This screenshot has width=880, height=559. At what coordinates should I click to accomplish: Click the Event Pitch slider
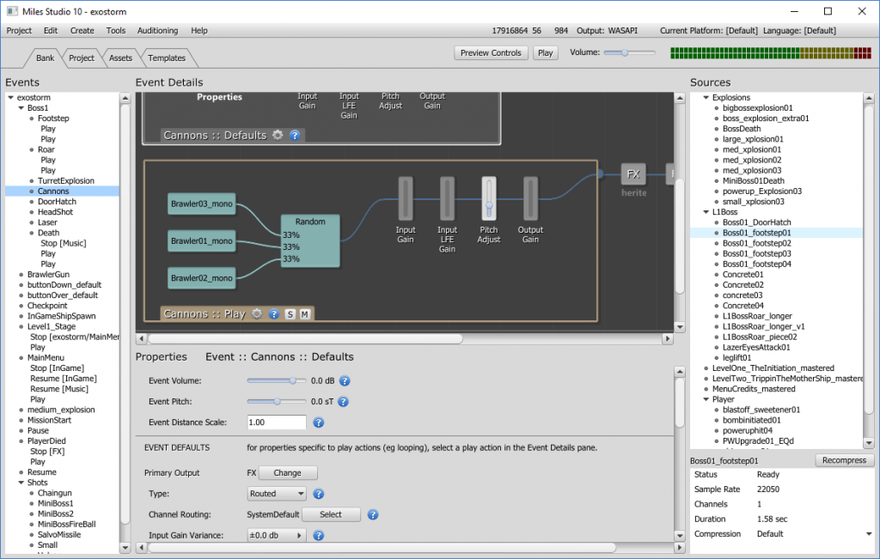278,401
